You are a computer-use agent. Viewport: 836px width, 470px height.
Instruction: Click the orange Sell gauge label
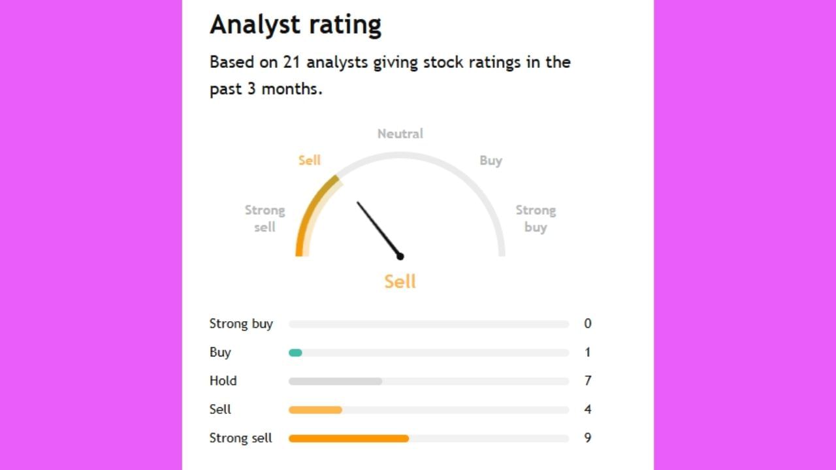coord(310,161)
